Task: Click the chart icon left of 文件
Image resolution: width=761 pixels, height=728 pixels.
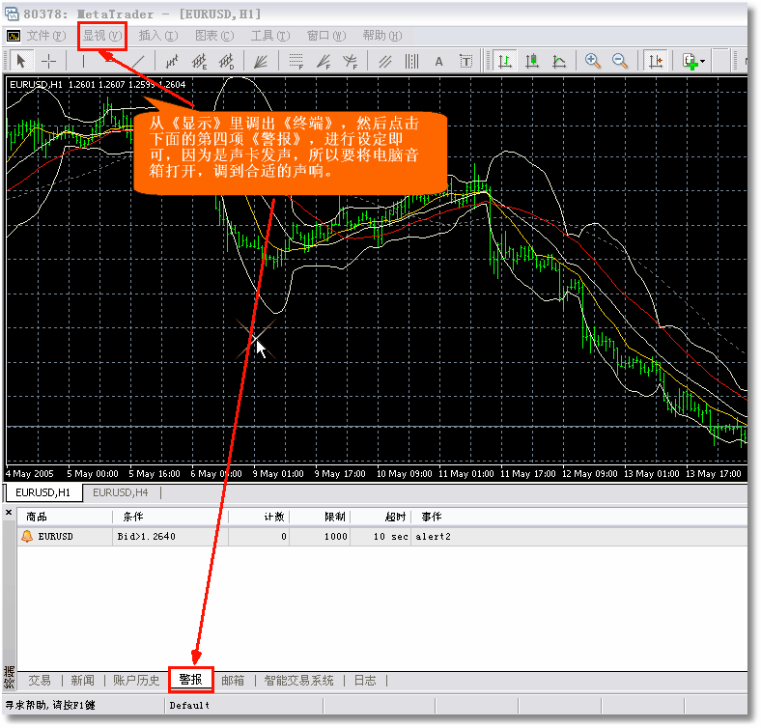Action: pyautogui.click(x=14, y=36)
